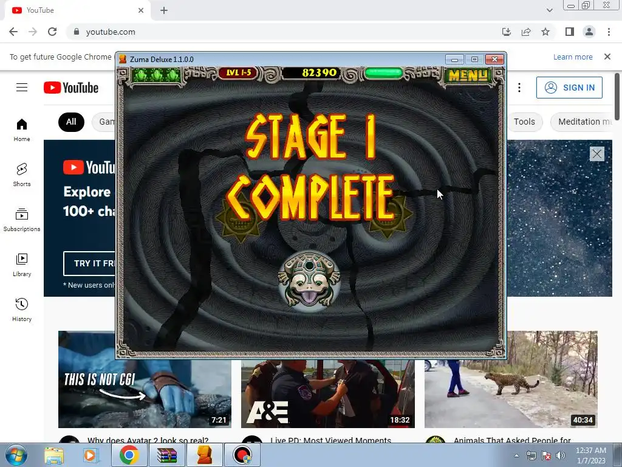This screenshot has height=467, width=622.
Task: Toggle Chrome side panel
Action: coord(570,32)
